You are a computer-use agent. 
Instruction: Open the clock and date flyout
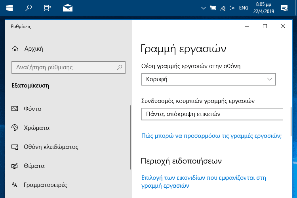264,8
